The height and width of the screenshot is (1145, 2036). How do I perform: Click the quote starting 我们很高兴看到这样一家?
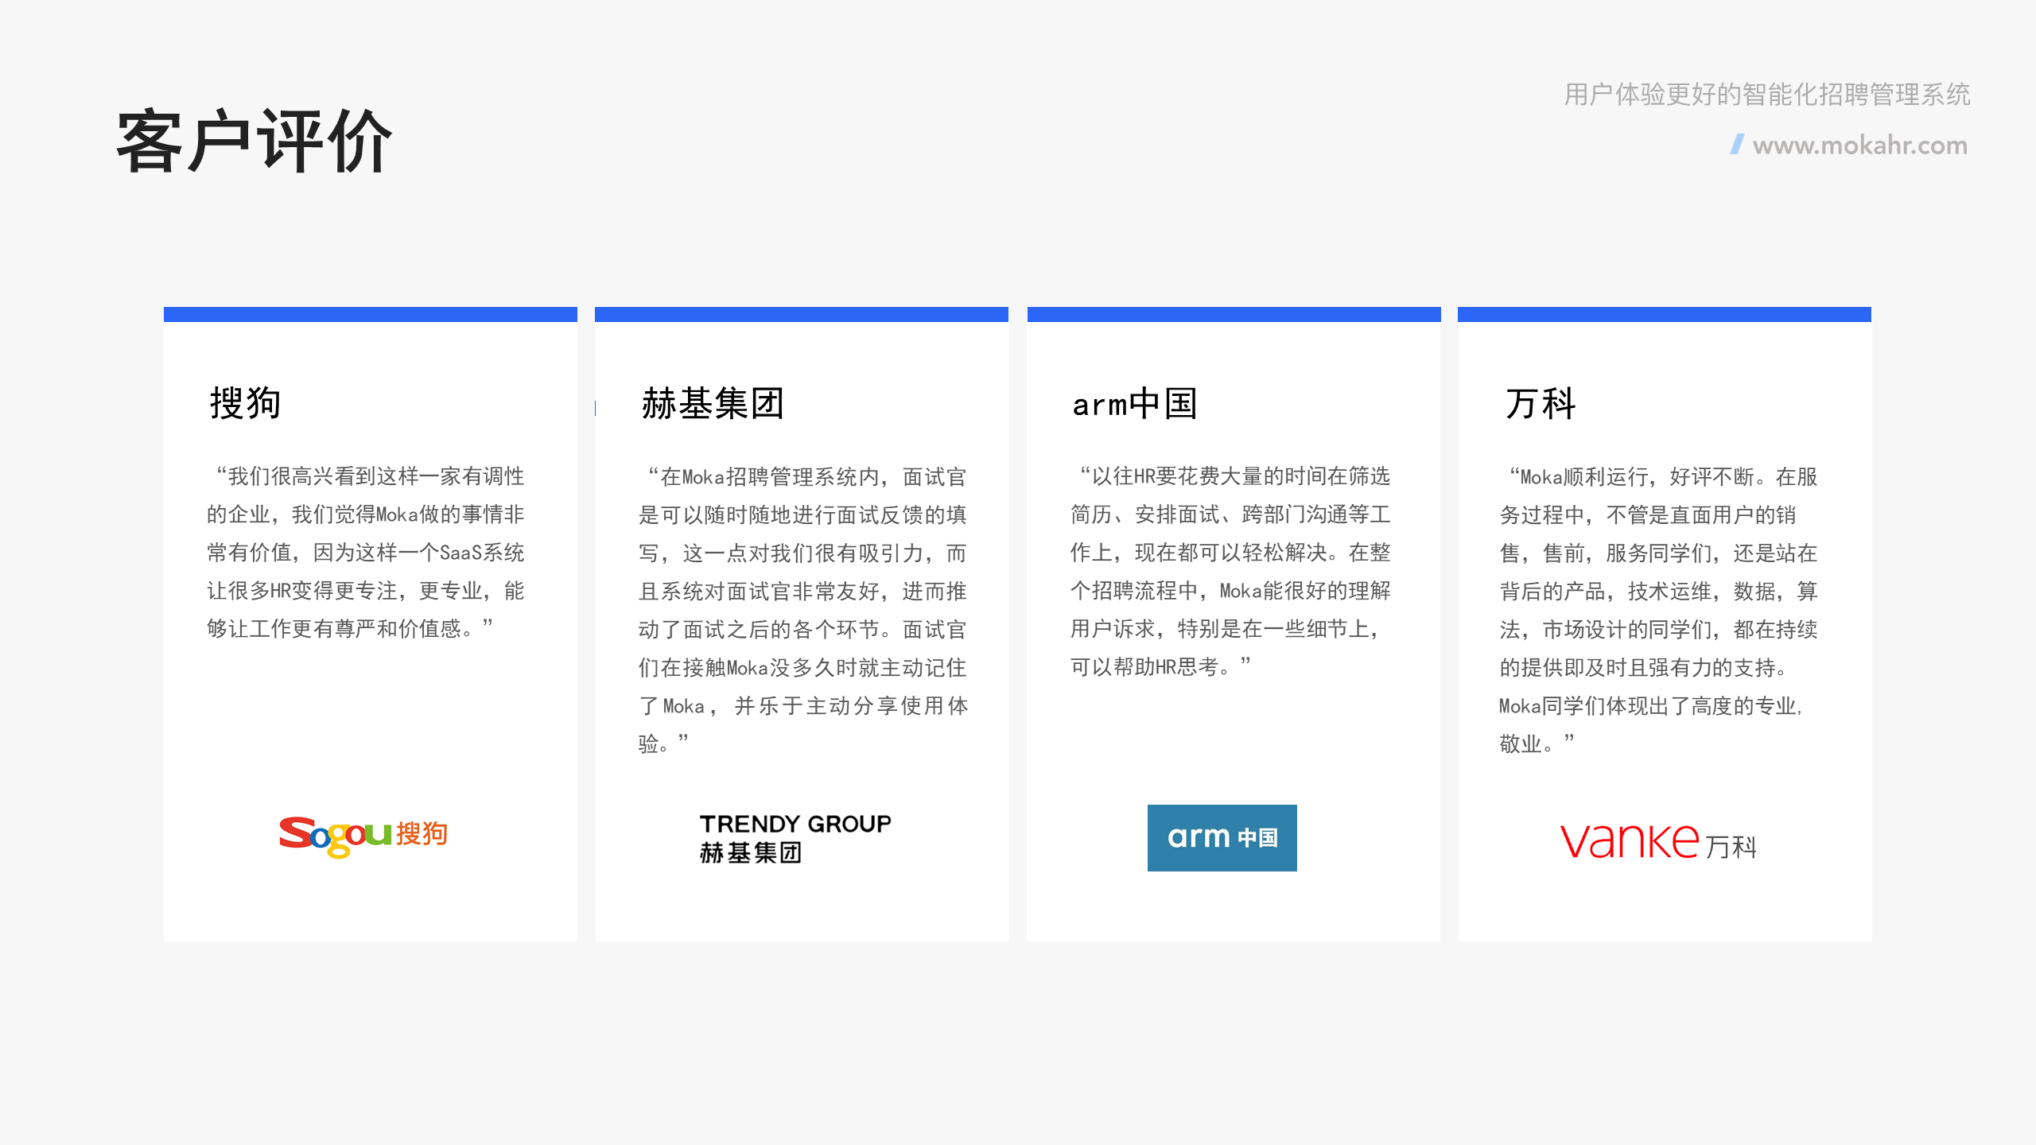coord(366,552)
